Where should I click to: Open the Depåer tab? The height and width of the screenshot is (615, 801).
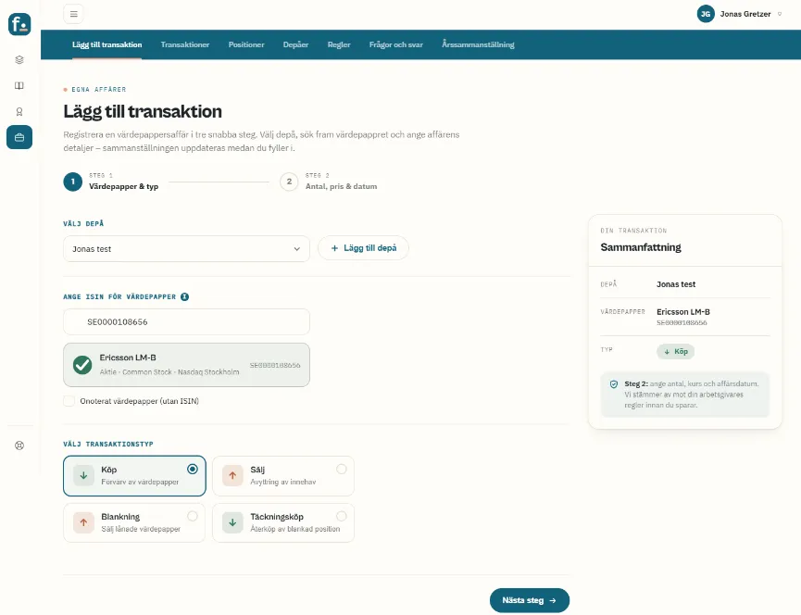[x=295, y=44]
